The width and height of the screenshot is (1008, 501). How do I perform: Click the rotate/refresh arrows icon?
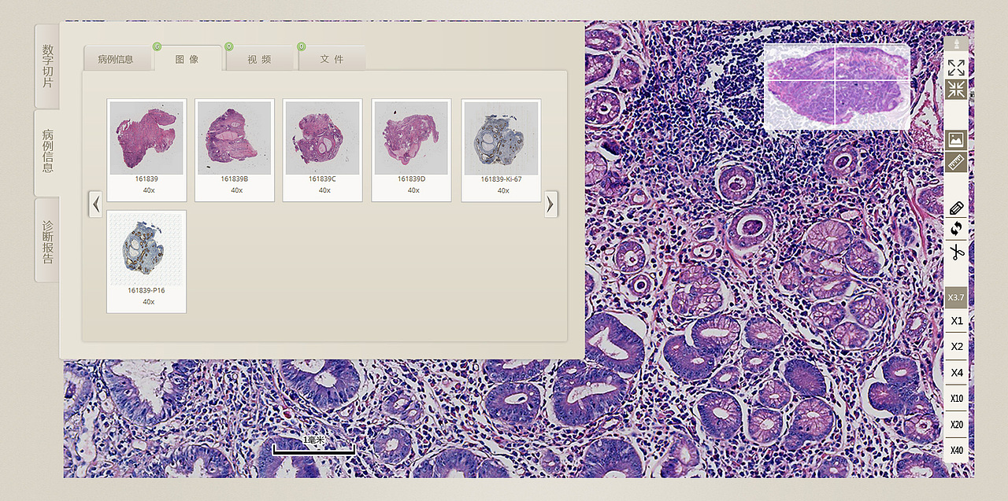tap(956, 229)
